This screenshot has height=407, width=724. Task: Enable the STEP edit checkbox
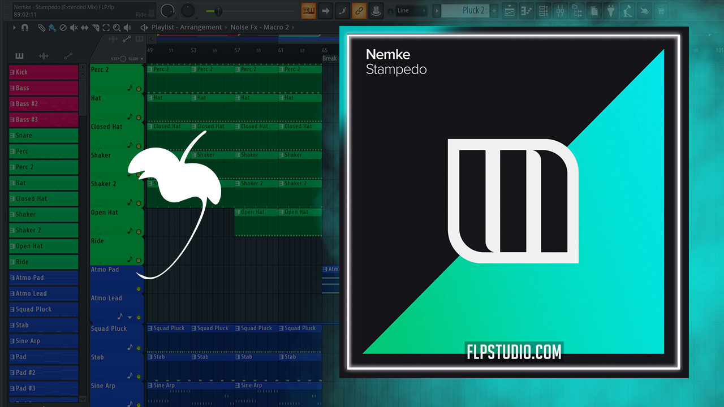(x=123, y=59)
